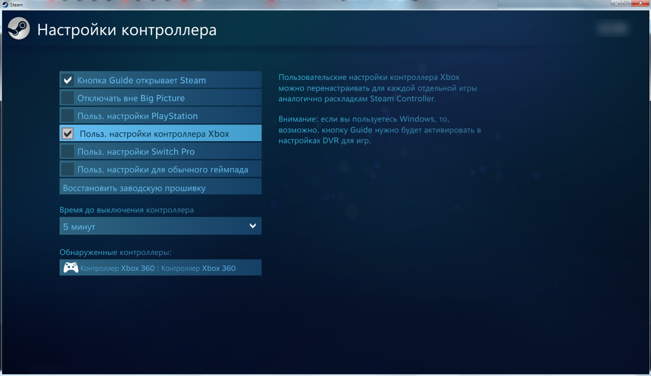Uncheck 'Кнопка Guide открывает Steam' checkbox
This screenshot has height=376, width=651.
click(x=68, y=80)
